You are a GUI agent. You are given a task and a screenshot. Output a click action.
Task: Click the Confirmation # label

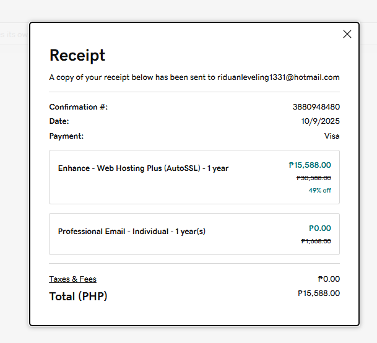click(x=78, y=107)
